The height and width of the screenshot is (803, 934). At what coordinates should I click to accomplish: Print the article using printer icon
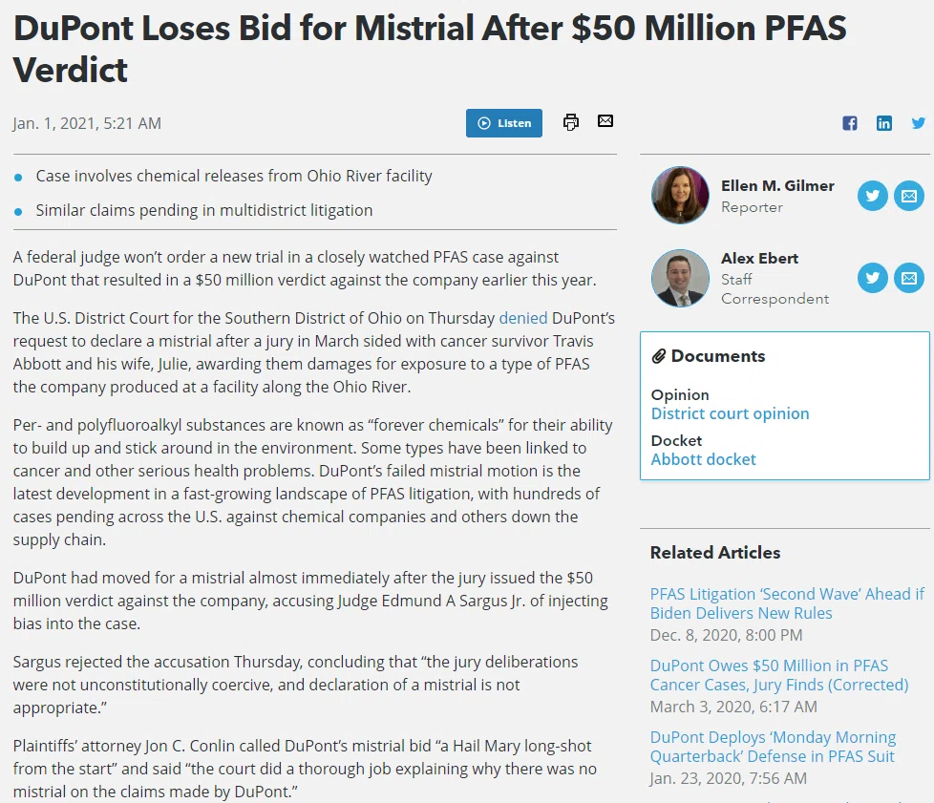click(571, 122)
